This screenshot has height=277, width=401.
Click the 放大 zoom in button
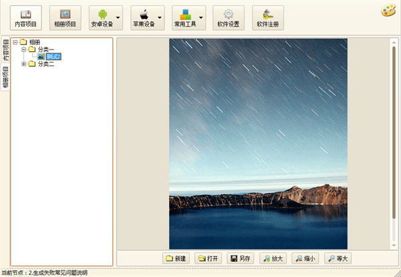coord(273,258)
